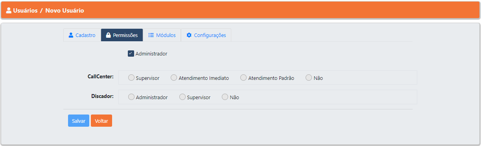Select Administrador radio for Discador

(x=131, y=97)
